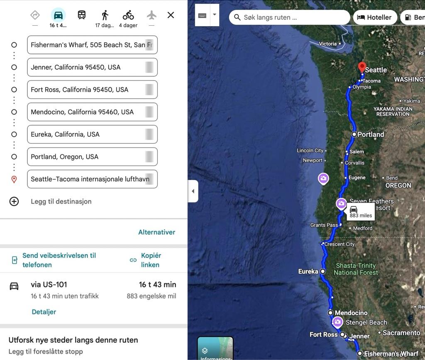Click the copy link chain icon
The width and height of the screenshot is (425, 360).
click(133, 260)
